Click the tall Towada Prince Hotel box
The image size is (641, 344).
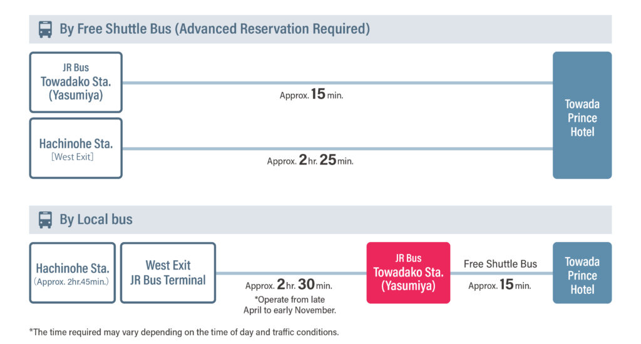pos(582,115)
